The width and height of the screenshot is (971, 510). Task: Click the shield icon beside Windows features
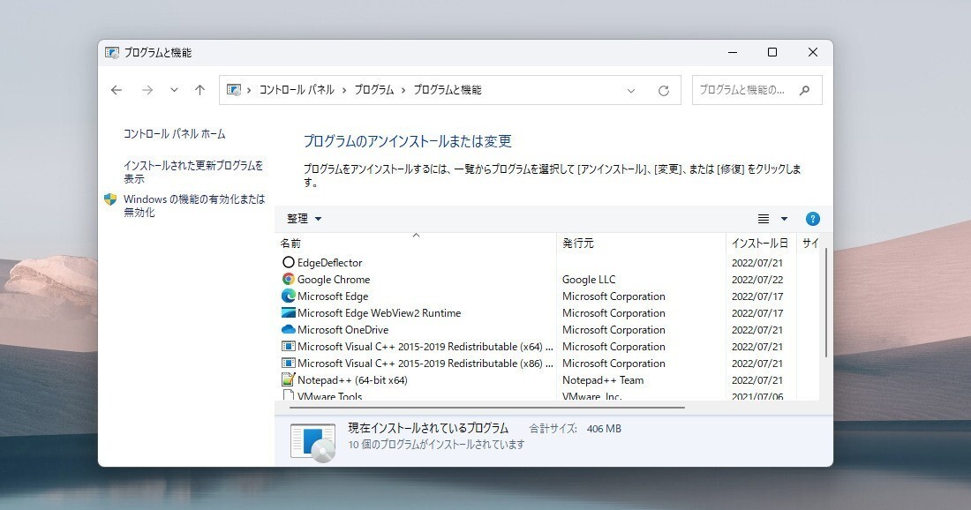click(110, 199)
